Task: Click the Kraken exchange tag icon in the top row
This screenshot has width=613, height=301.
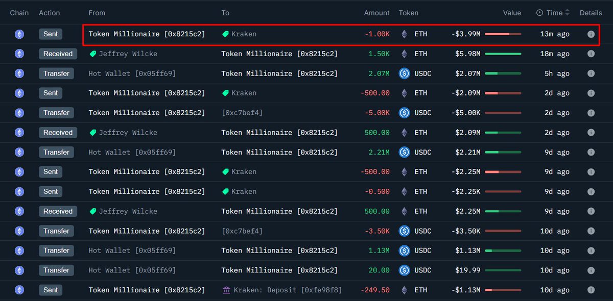Action: click(x=225, y=34)
